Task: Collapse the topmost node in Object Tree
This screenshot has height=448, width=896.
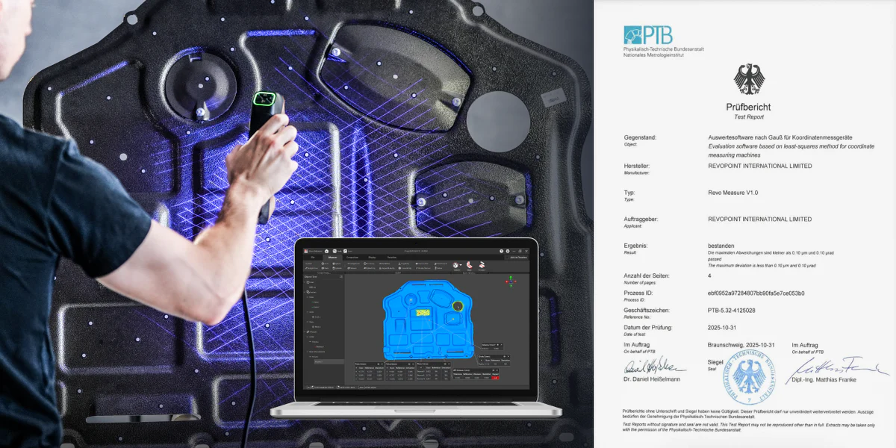Action: (x=305, y=283)
